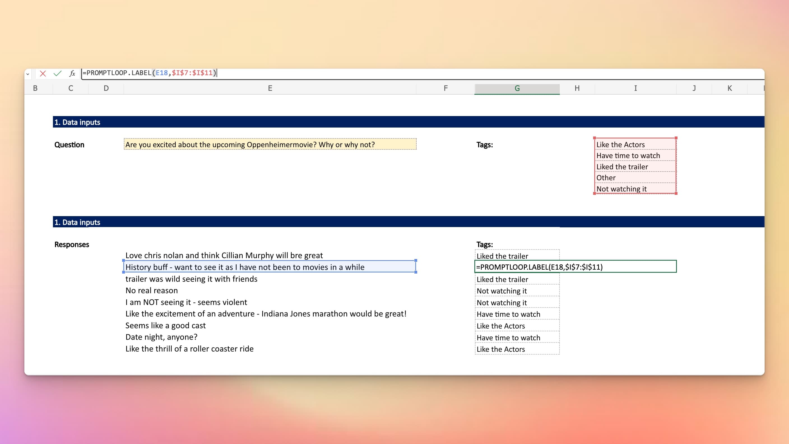Select column E header
The height and width of the screenshot is (444, 789).
coord(270,88)
